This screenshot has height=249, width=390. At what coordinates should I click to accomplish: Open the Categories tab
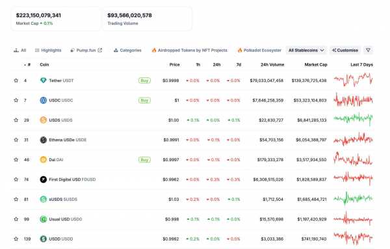(x=127, y=50)
